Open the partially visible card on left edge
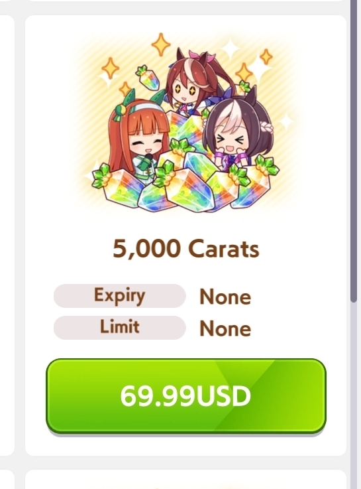This screenshot has width=361, height=489. (x=7, y=236)
